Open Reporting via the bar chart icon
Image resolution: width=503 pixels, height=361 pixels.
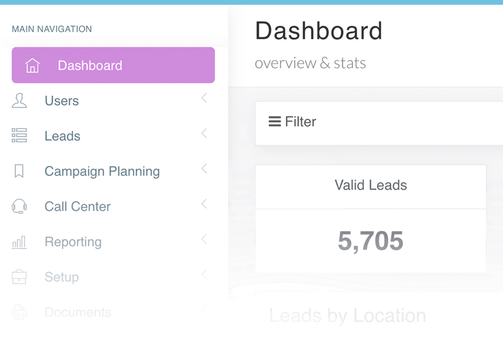[x=19, y=242]
